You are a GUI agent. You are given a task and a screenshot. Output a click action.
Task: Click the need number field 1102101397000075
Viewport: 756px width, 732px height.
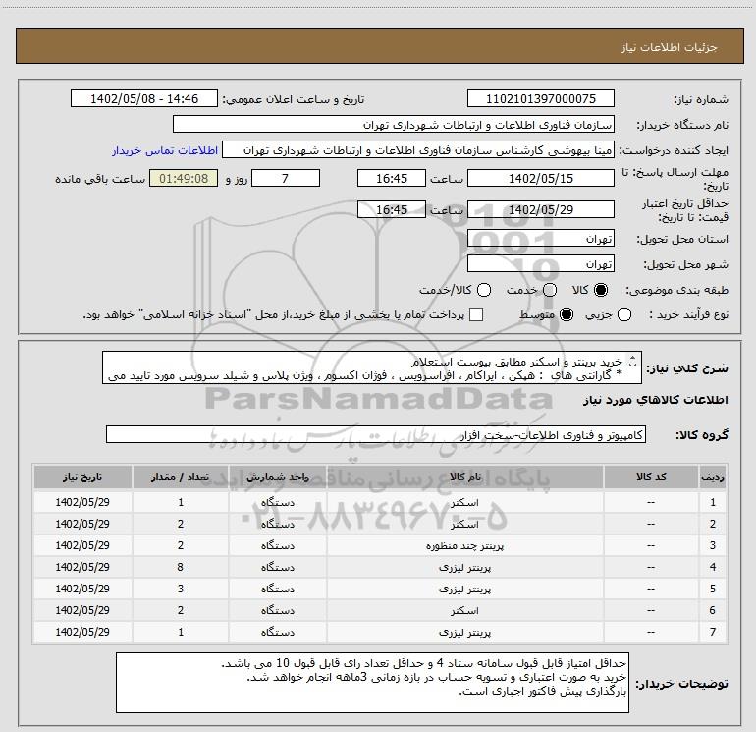(540, 99)
